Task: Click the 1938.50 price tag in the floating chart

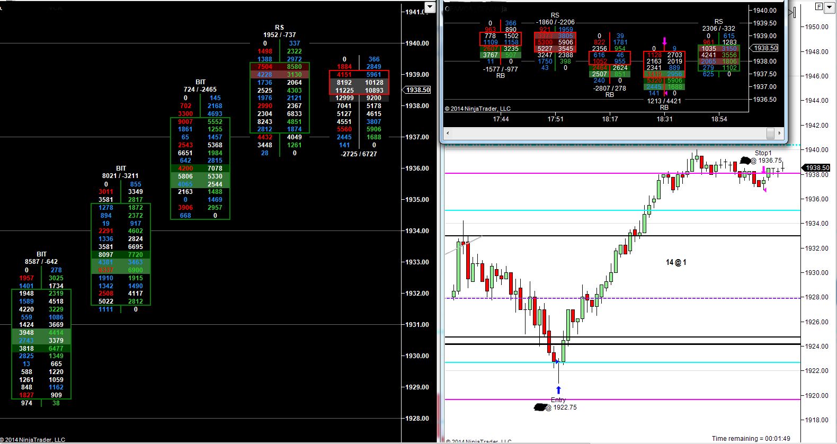Action: tap(765, 48)
